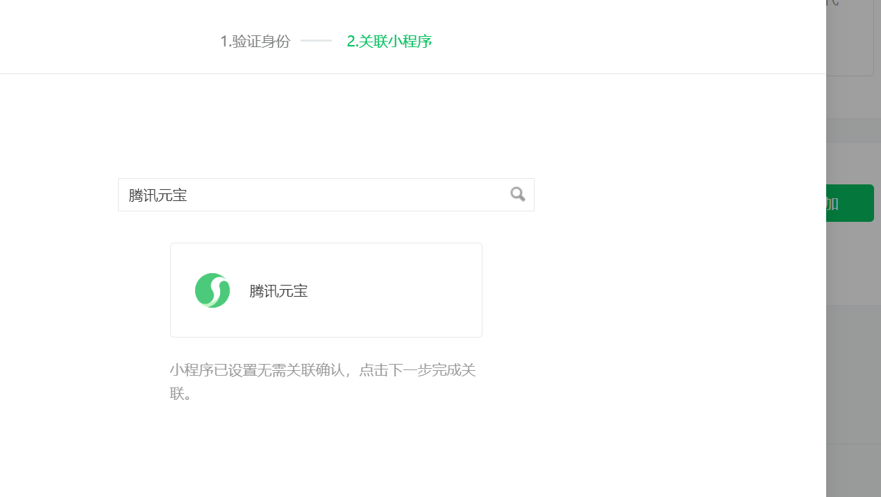Go to step 1.验证身份
The height and width of the screenshot is (497, 881).
click(x=255, y=42)
